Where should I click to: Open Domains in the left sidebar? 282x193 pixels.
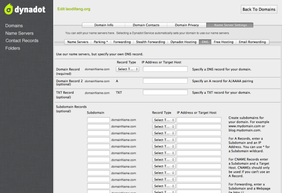[x=14, y=26]
